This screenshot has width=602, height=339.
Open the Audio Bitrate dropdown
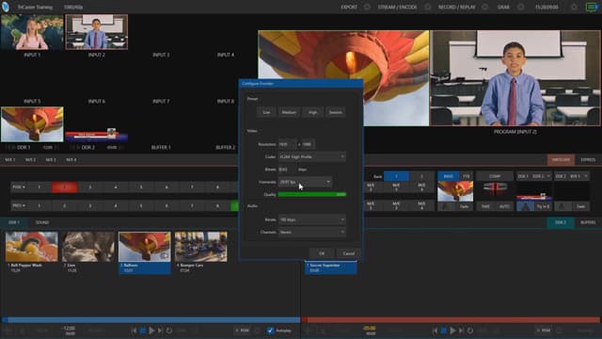[311, 219]
